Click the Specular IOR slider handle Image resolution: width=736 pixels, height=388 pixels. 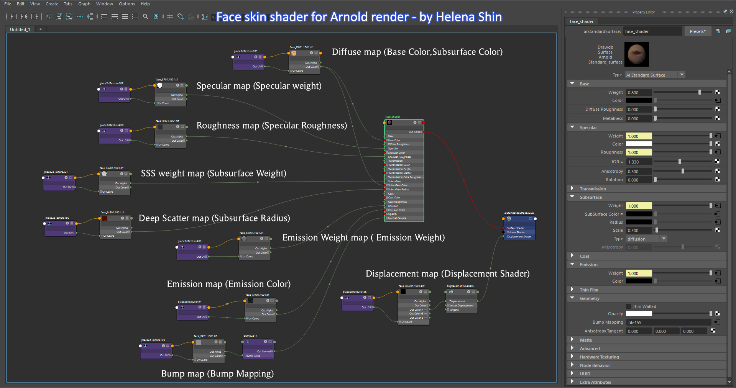pos(680,162)
